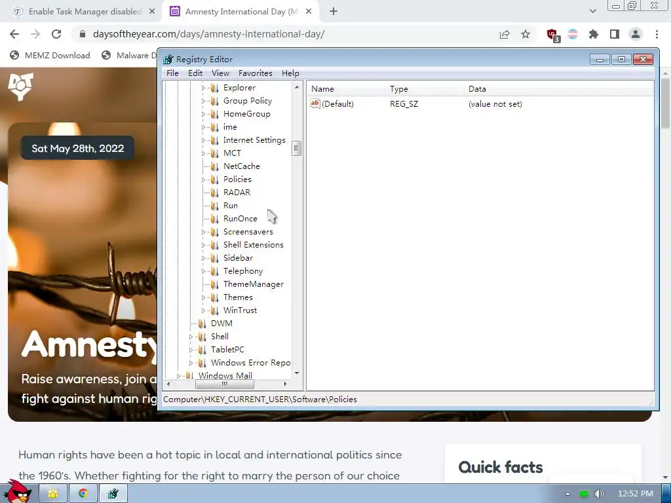Select the RADAR folder icon
671x503 pixels.
(x=214, y=193)
